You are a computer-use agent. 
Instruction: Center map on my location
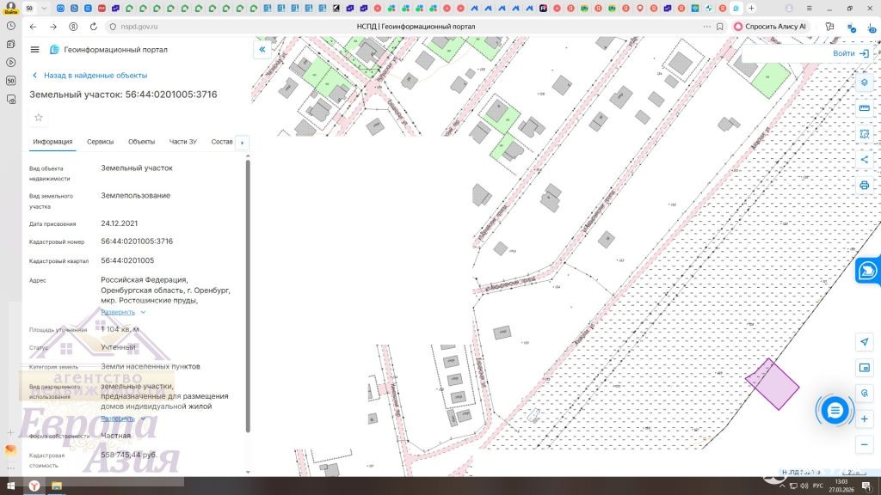865,342
